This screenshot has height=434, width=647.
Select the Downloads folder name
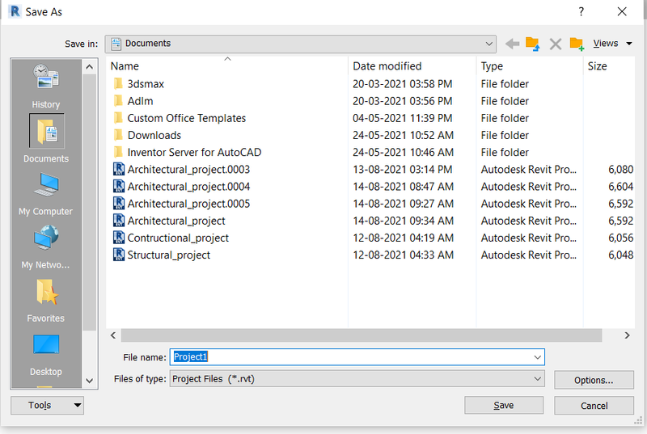tap(154, 135)
